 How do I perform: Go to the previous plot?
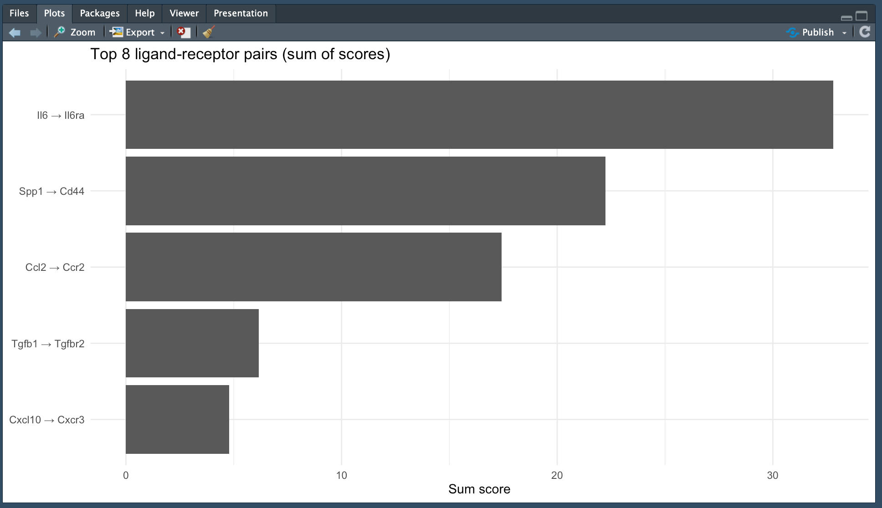[x=15, y=32]
